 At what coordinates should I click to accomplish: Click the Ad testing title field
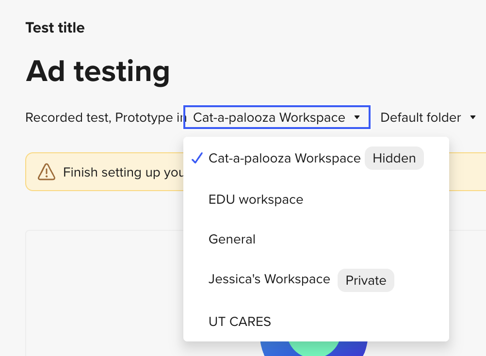[97, 71]
